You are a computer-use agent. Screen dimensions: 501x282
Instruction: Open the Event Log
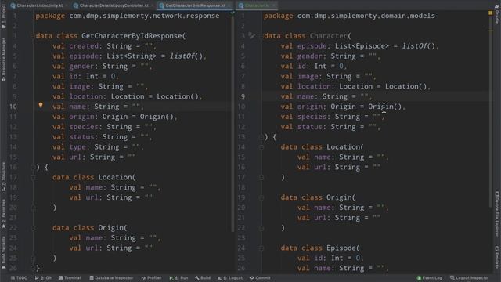pyautogui.click(x=430, y=278)
